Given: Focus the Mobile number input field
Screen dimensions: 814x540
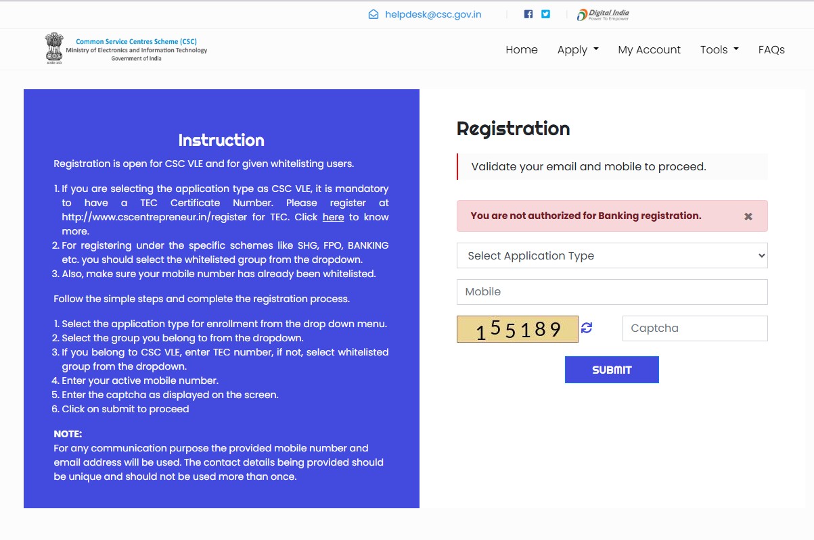Looking at the screenshot, I should [612, 292].
